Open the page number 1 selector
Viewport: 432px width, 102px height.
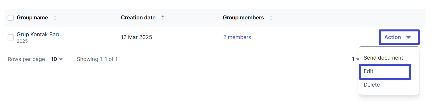point(355,59)
